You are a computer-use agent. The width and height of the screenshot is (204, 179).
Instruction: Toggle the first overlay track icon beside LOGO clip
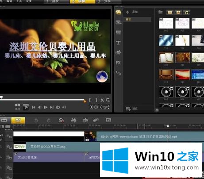[x=9, y=147]
